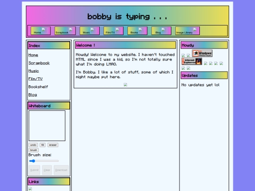Click the Windows Media Player badge
The height and width of the screenshot is (191, 255).
(x=202, y=53)
